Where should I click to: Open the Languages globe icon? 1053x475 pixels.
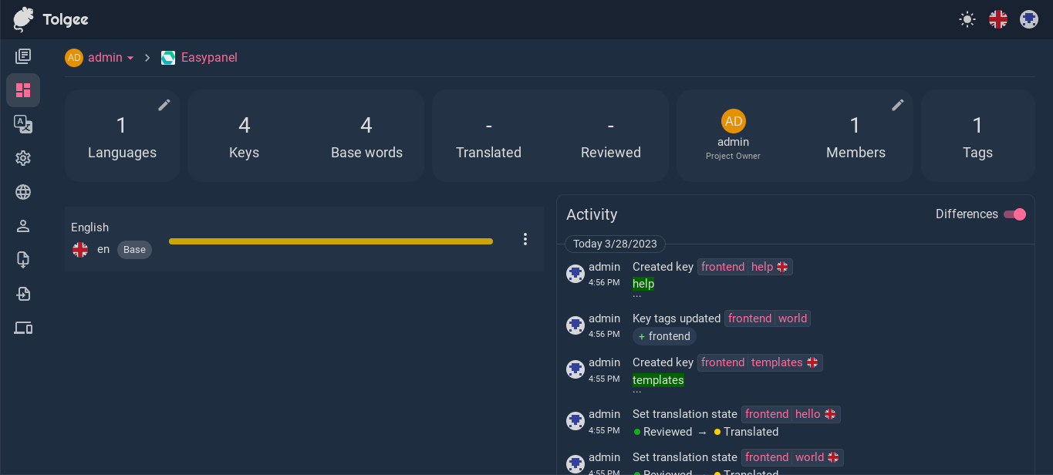coord(23,192)
